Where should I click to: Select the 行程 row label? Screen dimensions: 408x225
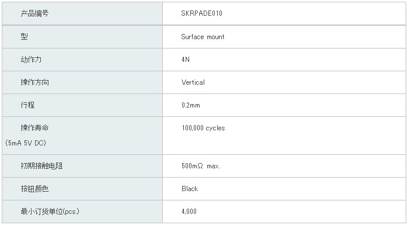(27, 105)
